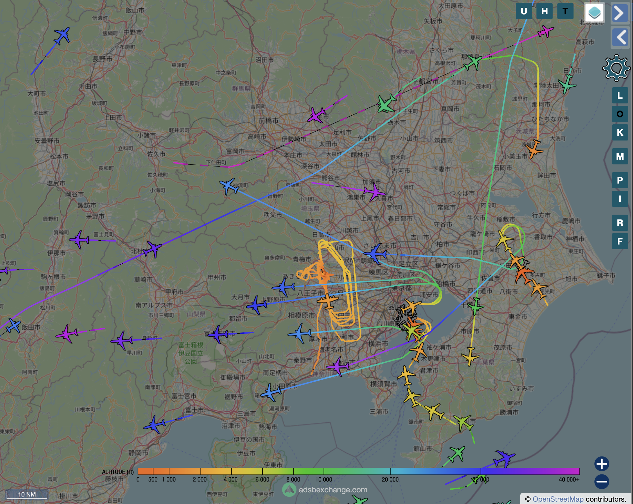Screen dimensions: 633x504
Task: Select green aircraft near 千葉市
Action: tap(475, 306)
